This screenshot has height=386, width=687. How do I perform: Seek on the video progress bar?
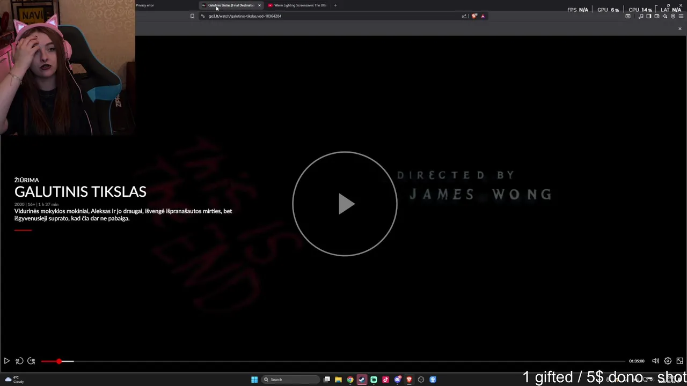coord(333,361)
